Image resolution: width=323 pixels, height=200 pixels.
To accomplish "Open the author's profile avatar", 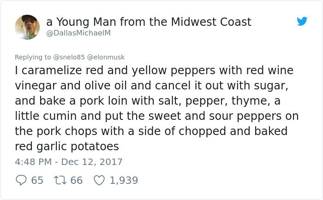I will click(x=27, y=27).
